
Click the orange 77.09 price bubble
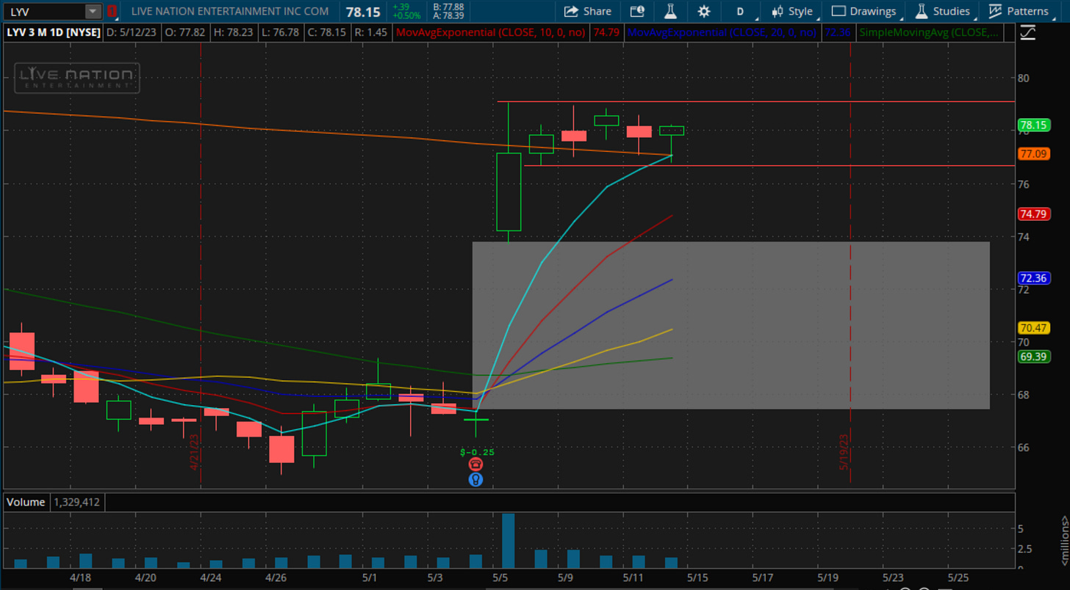[1033, 153]
